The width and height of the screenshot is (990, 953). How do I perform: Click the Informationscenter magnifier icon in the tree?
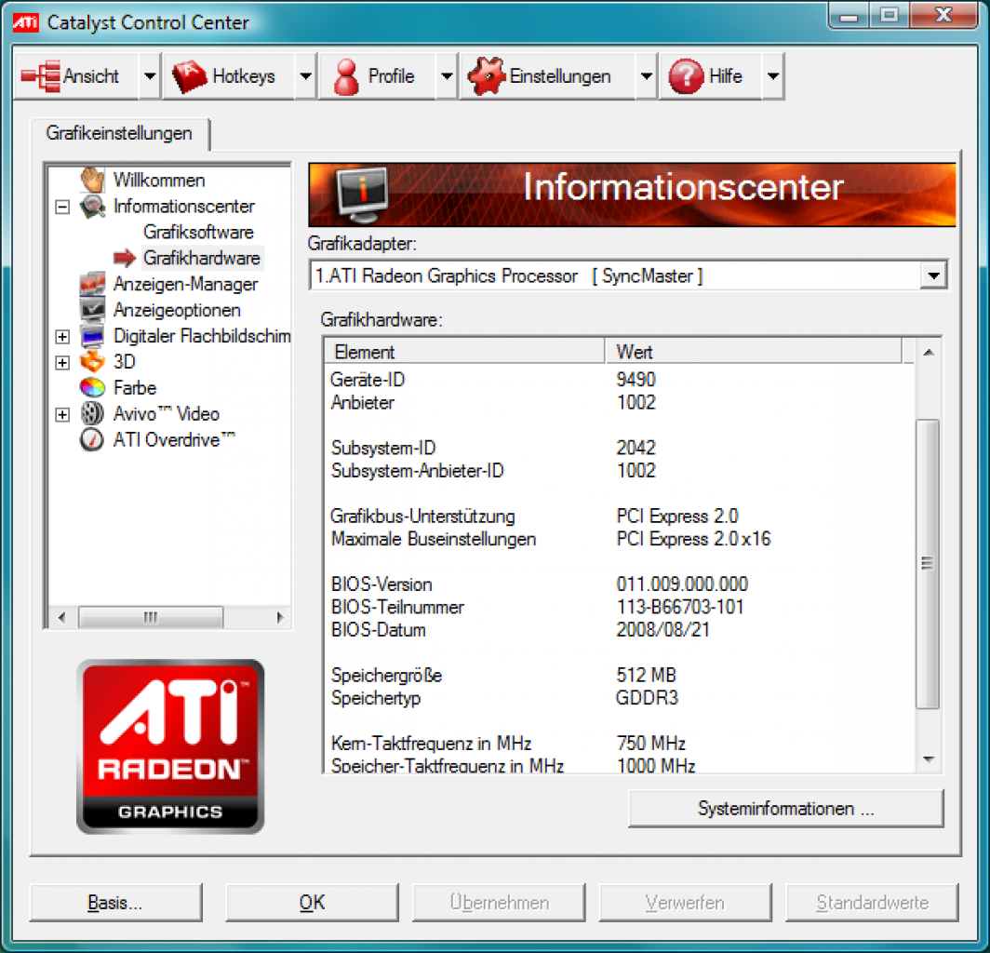coord(92,207)
